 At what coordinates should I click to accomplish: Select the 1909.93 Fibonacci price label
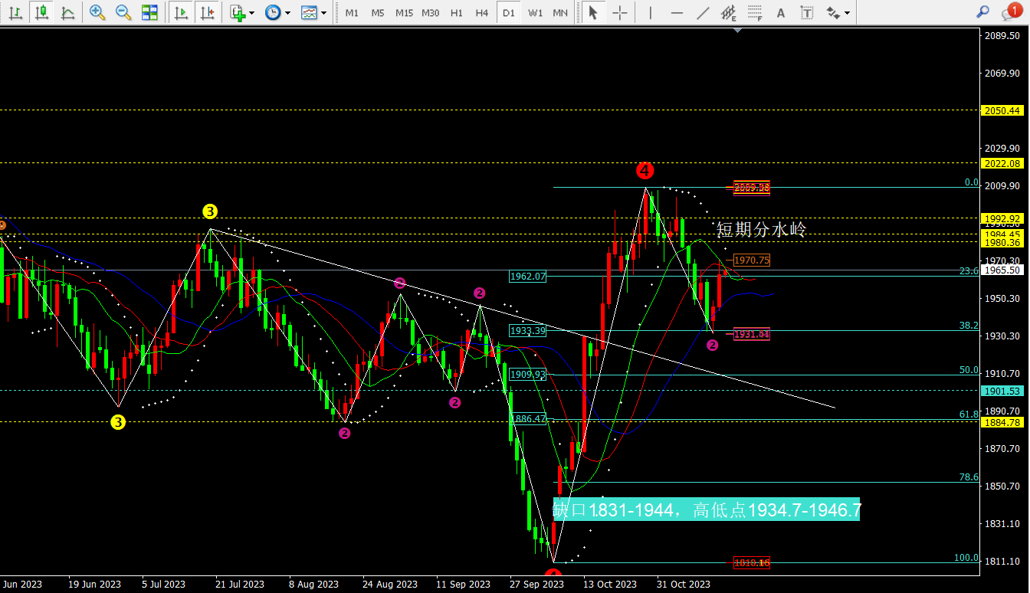[528, 375]
